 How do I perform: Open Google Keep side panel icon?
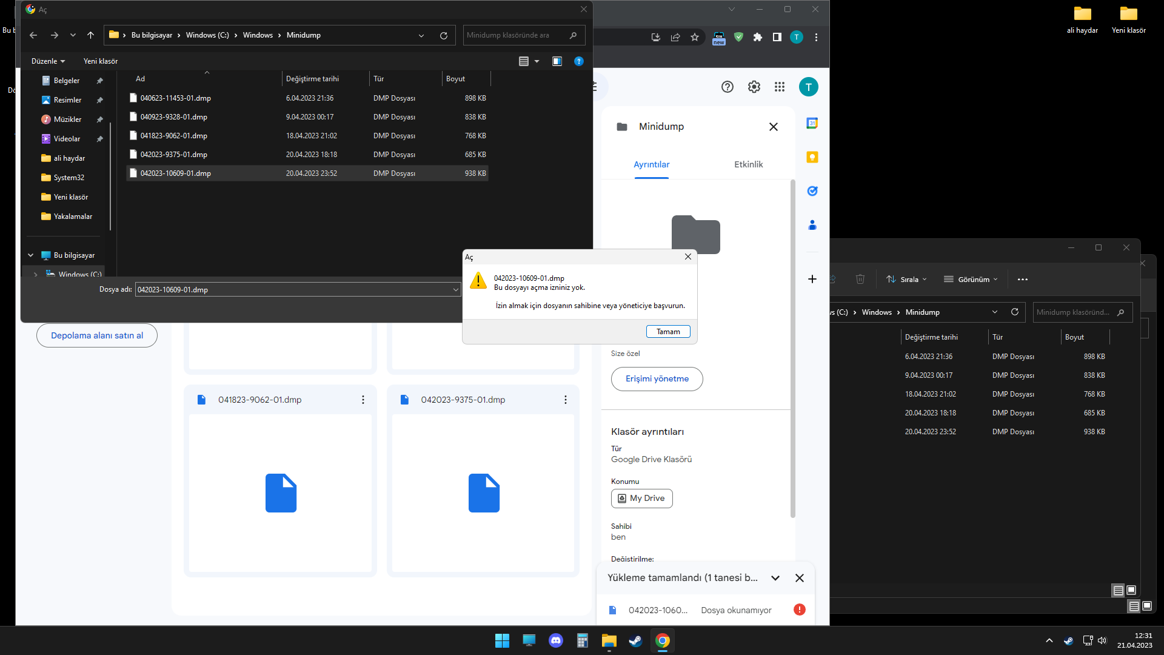click(x=812, y=157)
